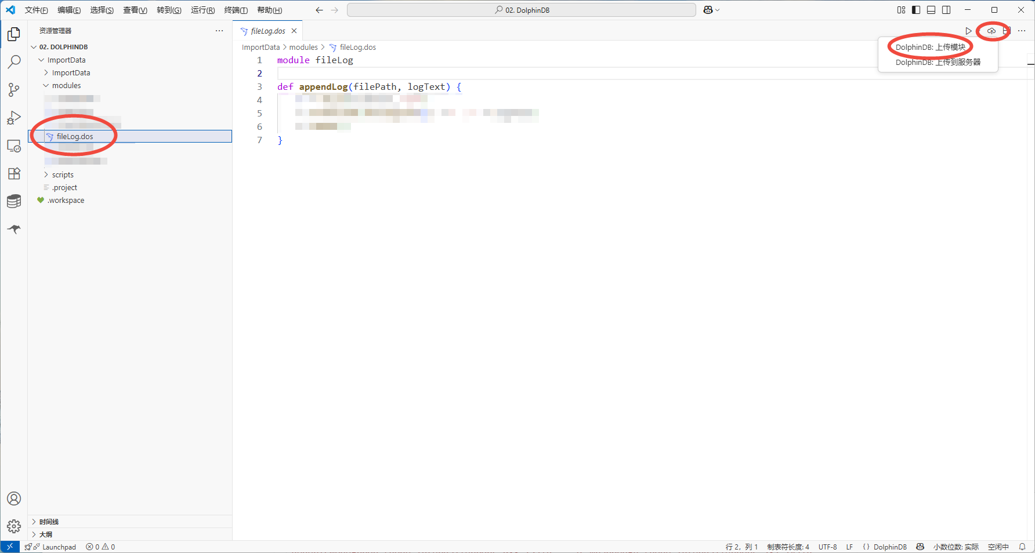Open the DolphinDB database panel icon
This screenshot has width=1035, height=553.
tap(14, 201)
